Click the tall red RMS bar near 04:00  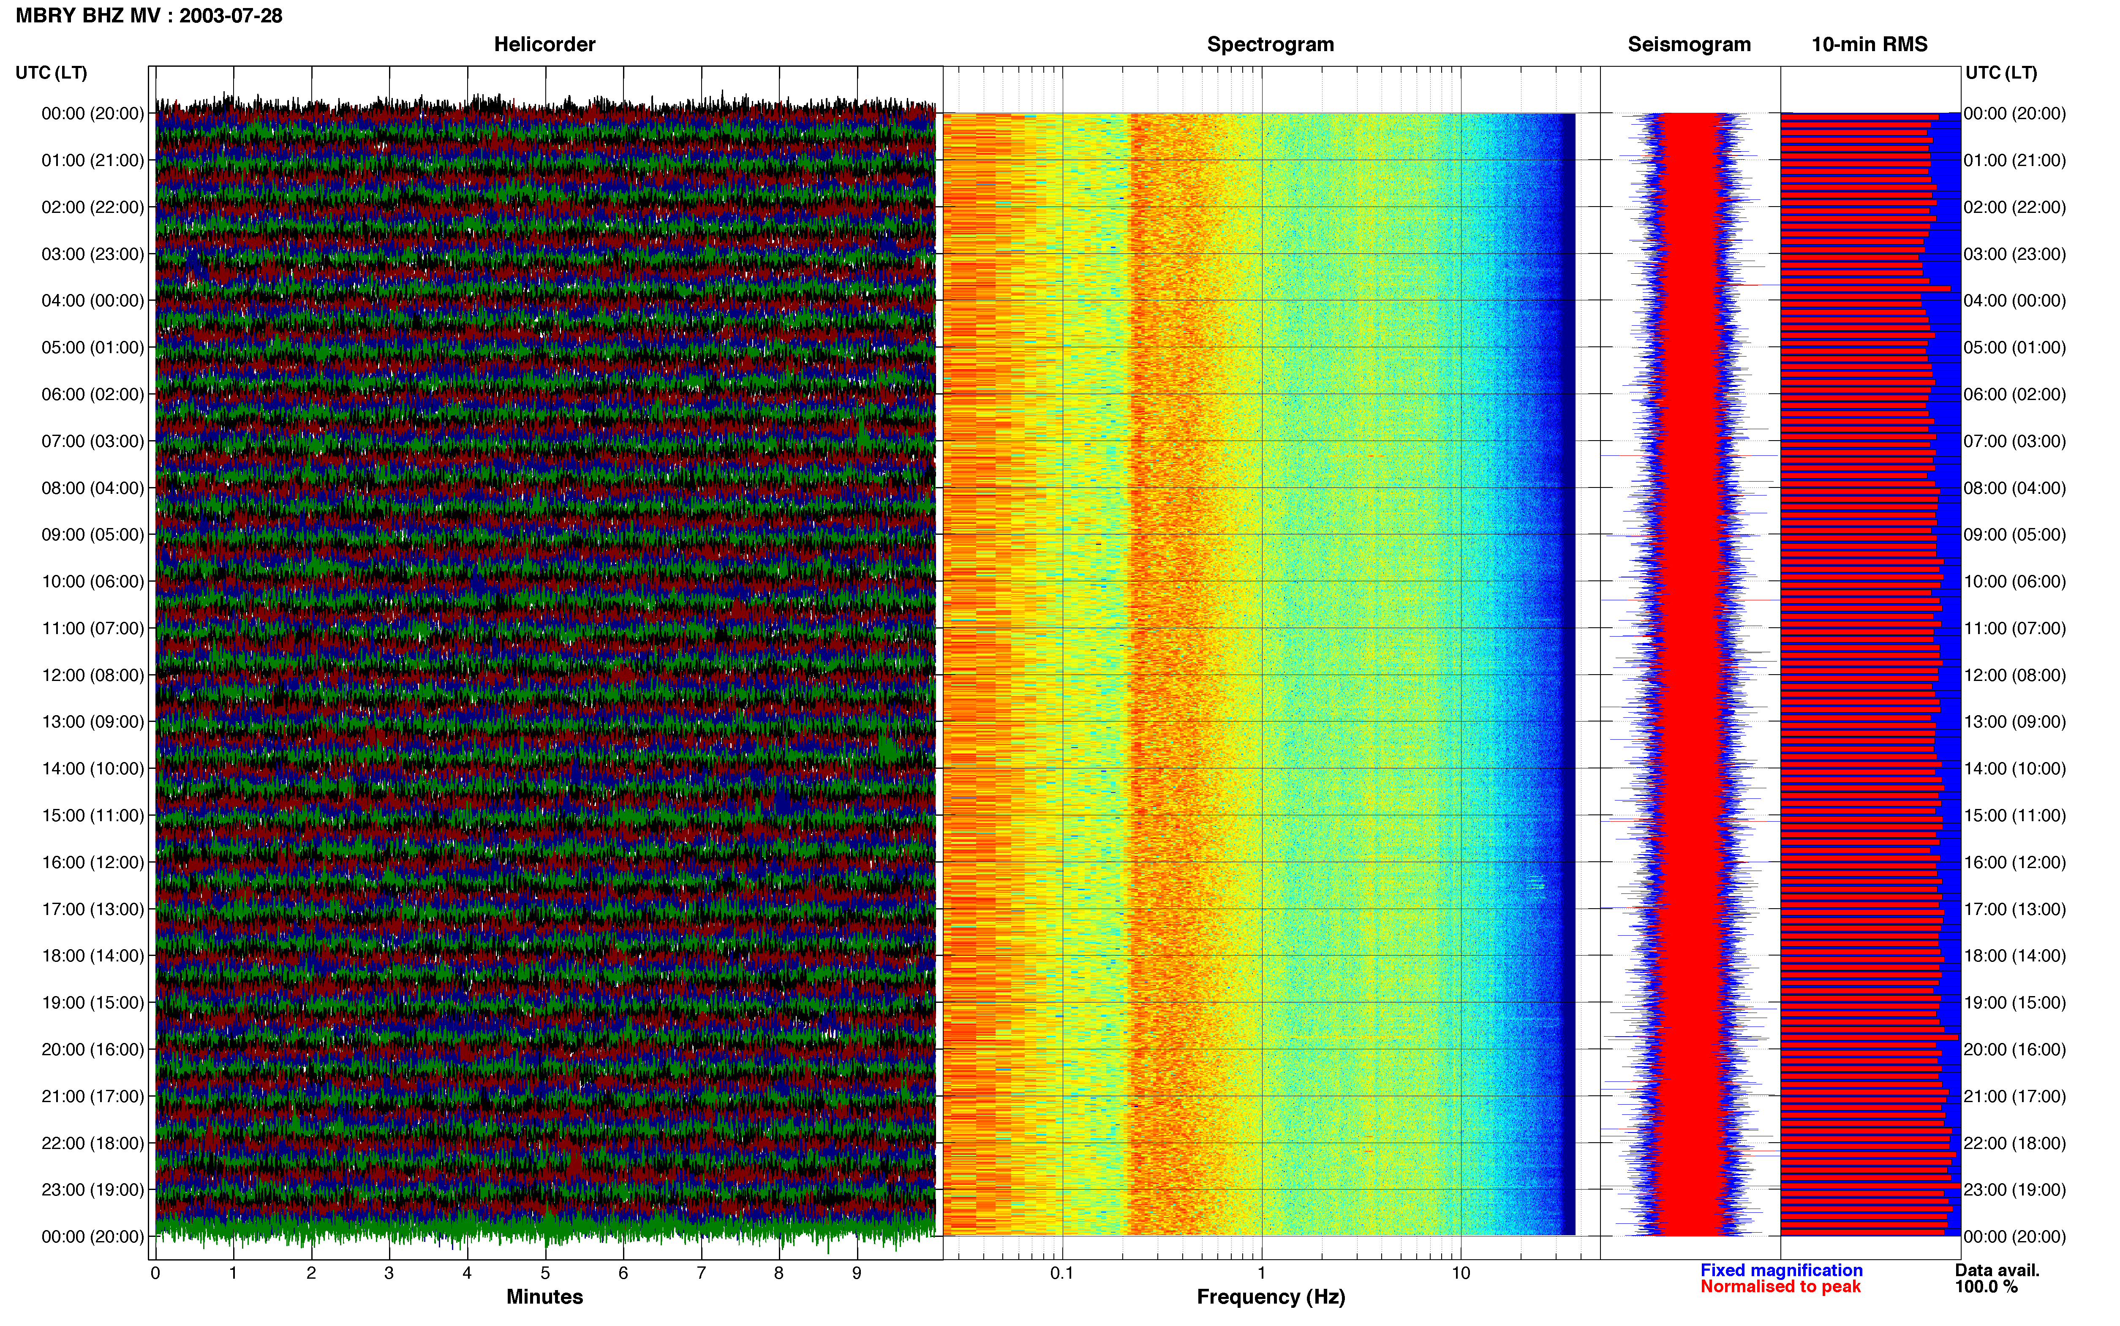click(1865, 289)
